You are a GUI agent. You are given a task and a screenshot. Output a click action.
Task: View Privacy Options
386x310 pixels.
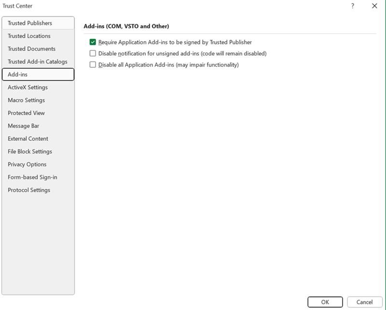click(38, 164)
